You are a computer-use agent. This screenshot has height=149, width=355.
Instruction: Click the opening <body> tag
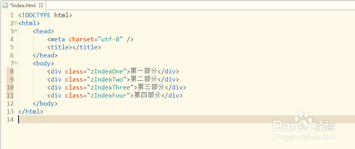coord(43,63)
